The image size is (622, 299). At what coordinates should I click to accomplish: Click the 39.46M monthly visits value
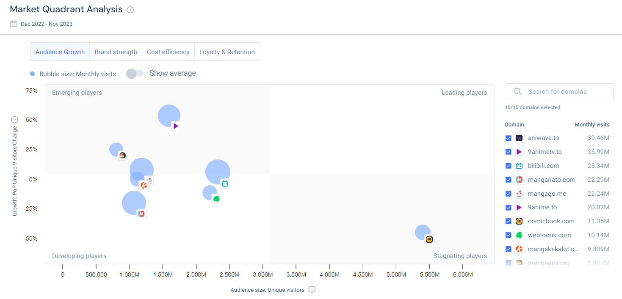pyautogui.click(x=598, y=138)
